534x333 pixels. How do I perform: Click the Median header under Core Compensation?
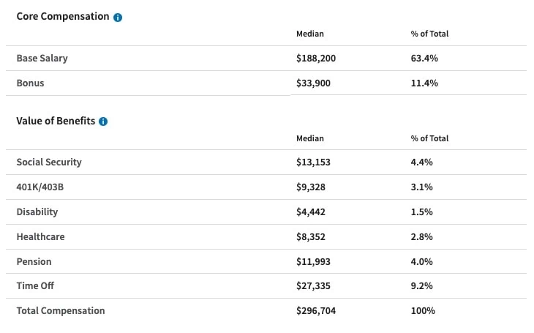[309, 34]
